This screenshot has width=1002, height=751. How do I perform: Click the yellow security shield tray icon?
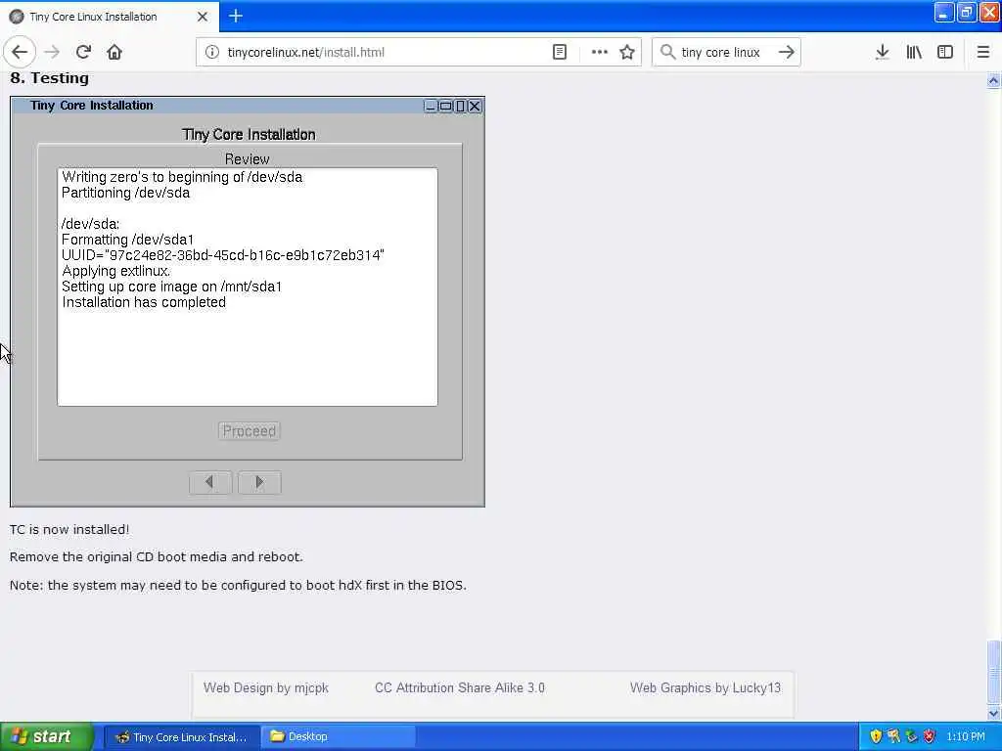pyautogui.click(x=876, y=736)
